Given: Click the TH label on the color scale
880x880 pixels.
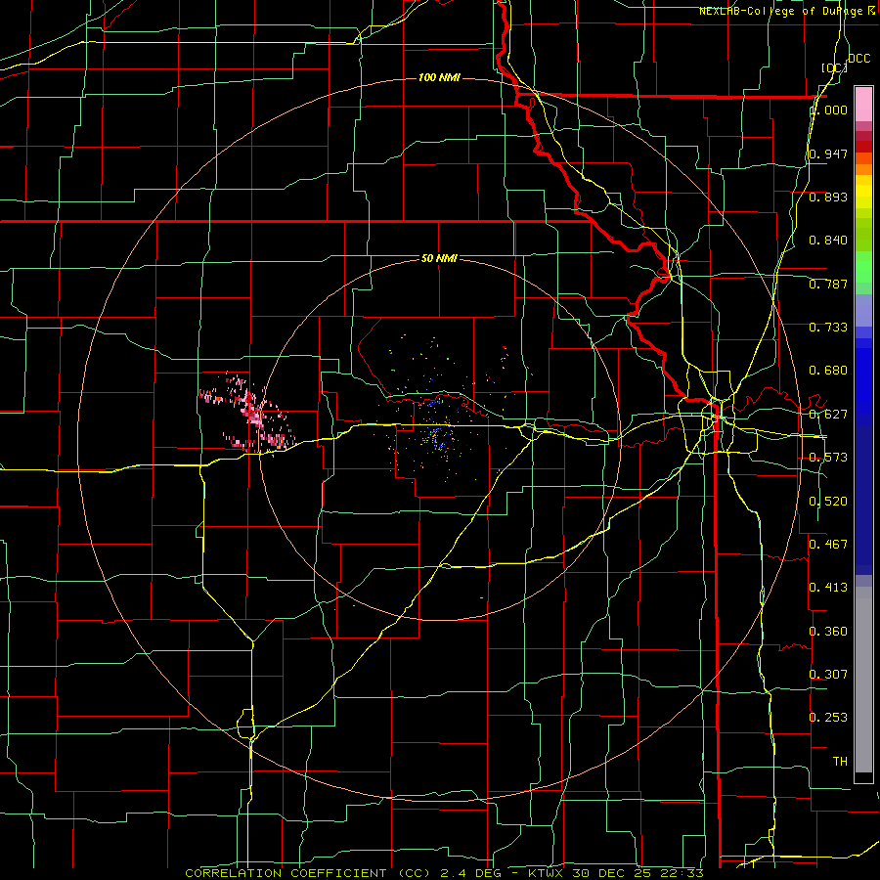Looking at the screenshot, I should [840, 762].
